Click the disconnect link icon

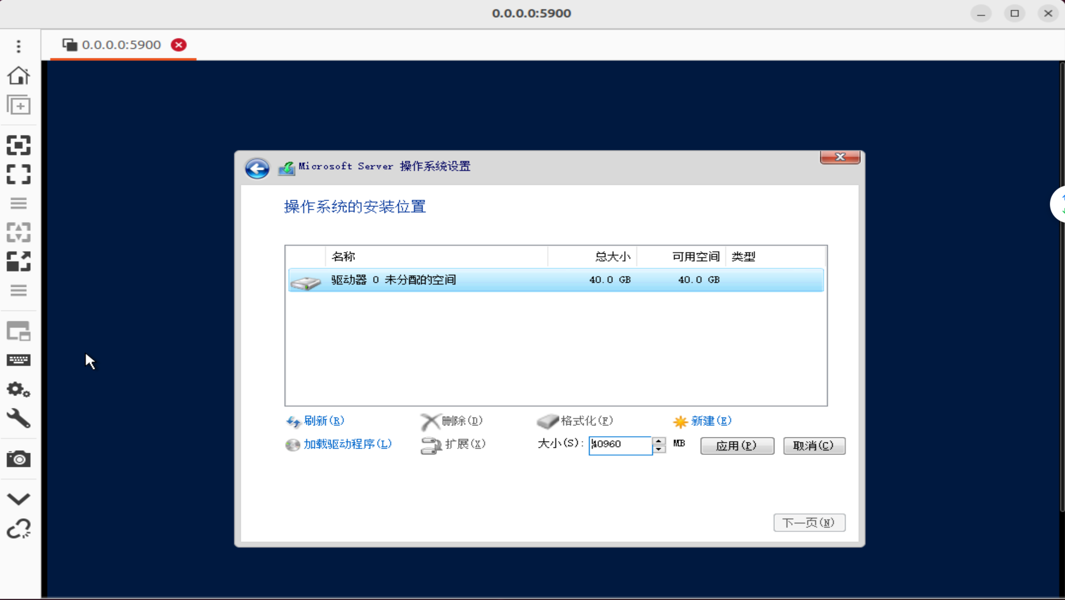click(x=18, y=528)
